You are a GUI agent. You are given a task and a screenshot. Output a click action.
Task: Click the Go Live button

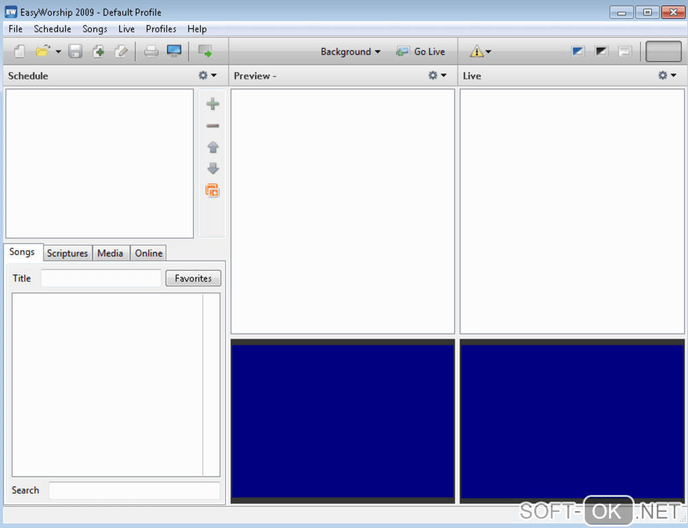(420, 52)
